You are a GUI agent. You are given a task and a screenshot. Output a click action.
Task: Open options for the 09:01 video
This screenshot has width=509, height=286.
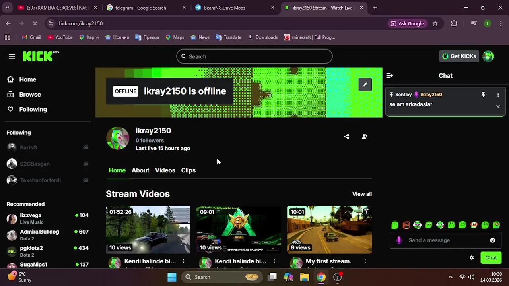point(274,261)
